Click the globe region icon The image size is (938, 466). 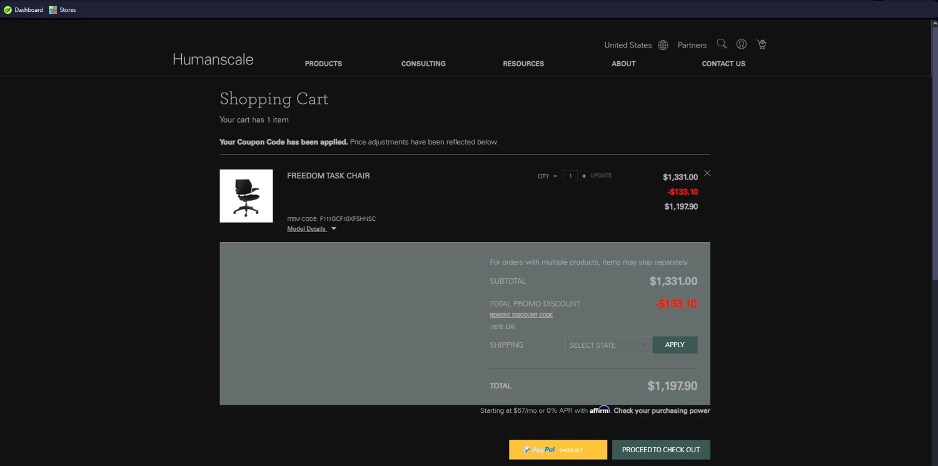click(x=663, y=45)
